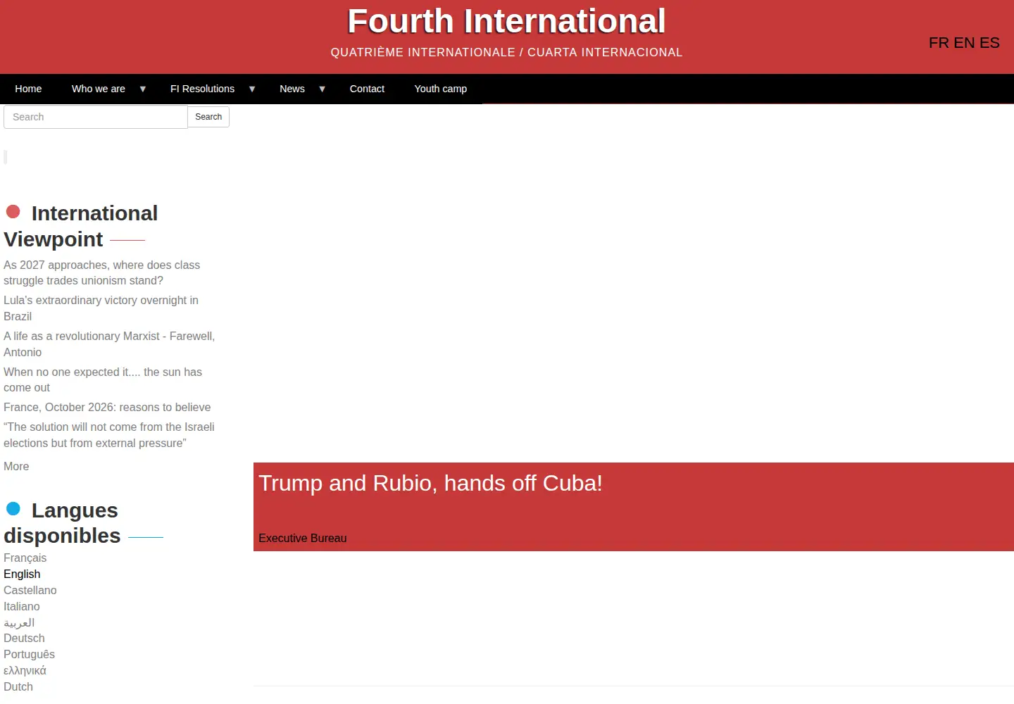Image resolution: width=1014 pixels, height=704 pixels.
Task: Expand the FI Resolutions submenu arrow
Action: 252,89
